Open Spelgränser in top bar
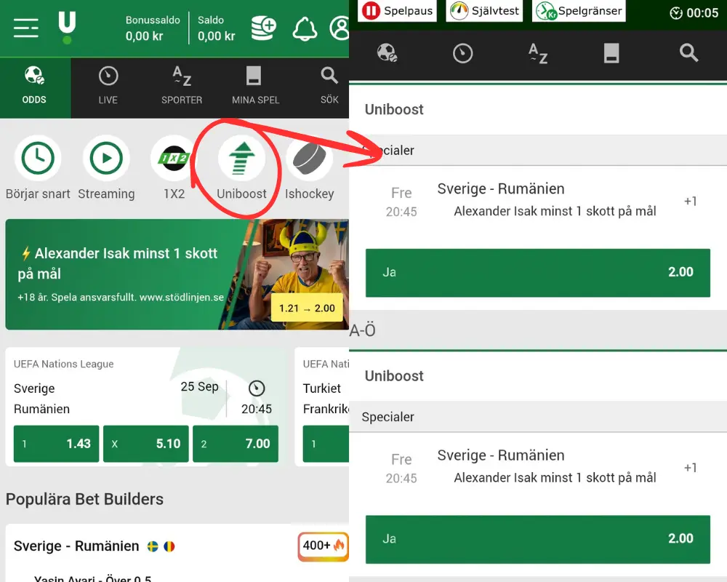This screenshot has height=582, width=727. tap(579, 11)
